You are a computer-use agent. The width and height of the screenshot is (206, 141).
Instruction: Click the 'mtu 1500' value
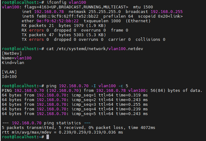(143, 7)
